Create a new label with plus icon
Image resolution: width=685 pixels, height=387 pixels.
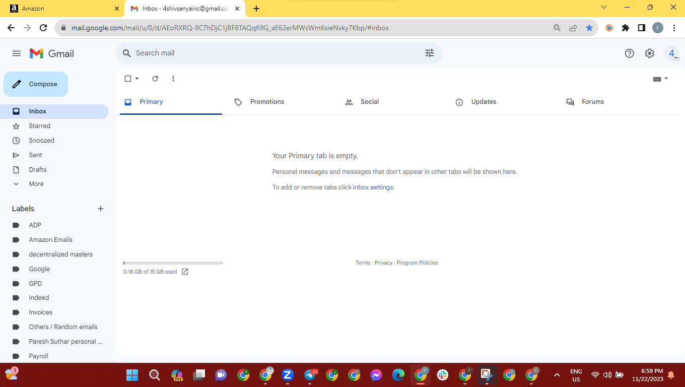[x=101, y=209]
